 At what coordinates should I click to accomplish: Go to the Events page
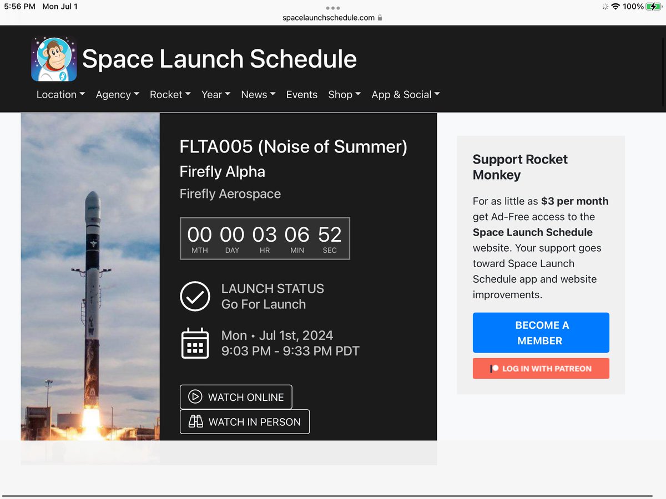302,95
